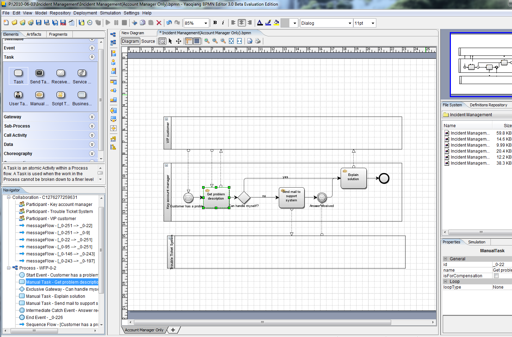
Task: Zoom in on the diagram
Action: point(207,41)
